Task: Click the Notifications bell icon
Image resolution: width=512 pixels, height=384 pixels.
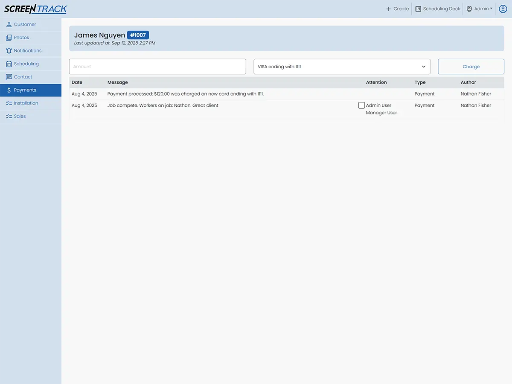Action: pos(9,51)
